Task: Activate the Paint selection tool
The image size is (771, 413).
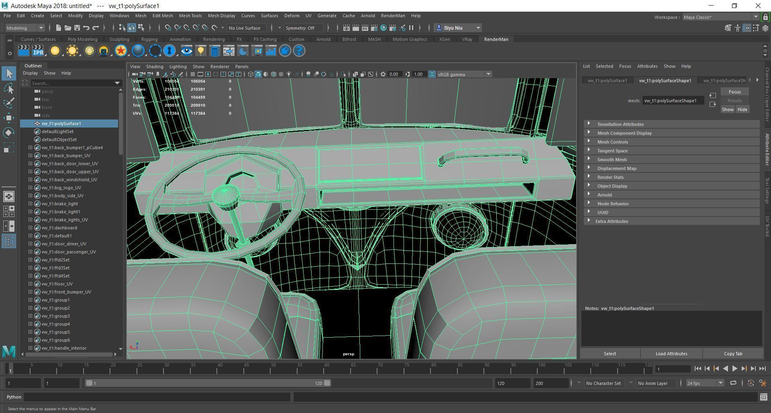Action: [9, 103]
